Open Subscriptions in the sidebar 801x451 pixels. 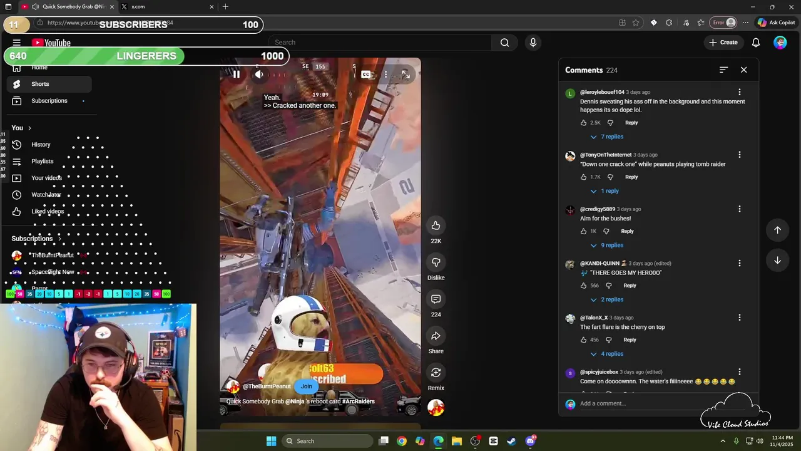[49, 101]
